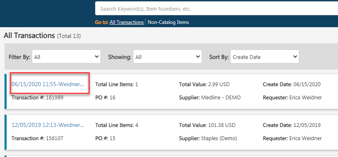Image resolution: width=338 pixels, height=157 pixels.
Task: Click PO # 16 value
Action: point(105,98)
